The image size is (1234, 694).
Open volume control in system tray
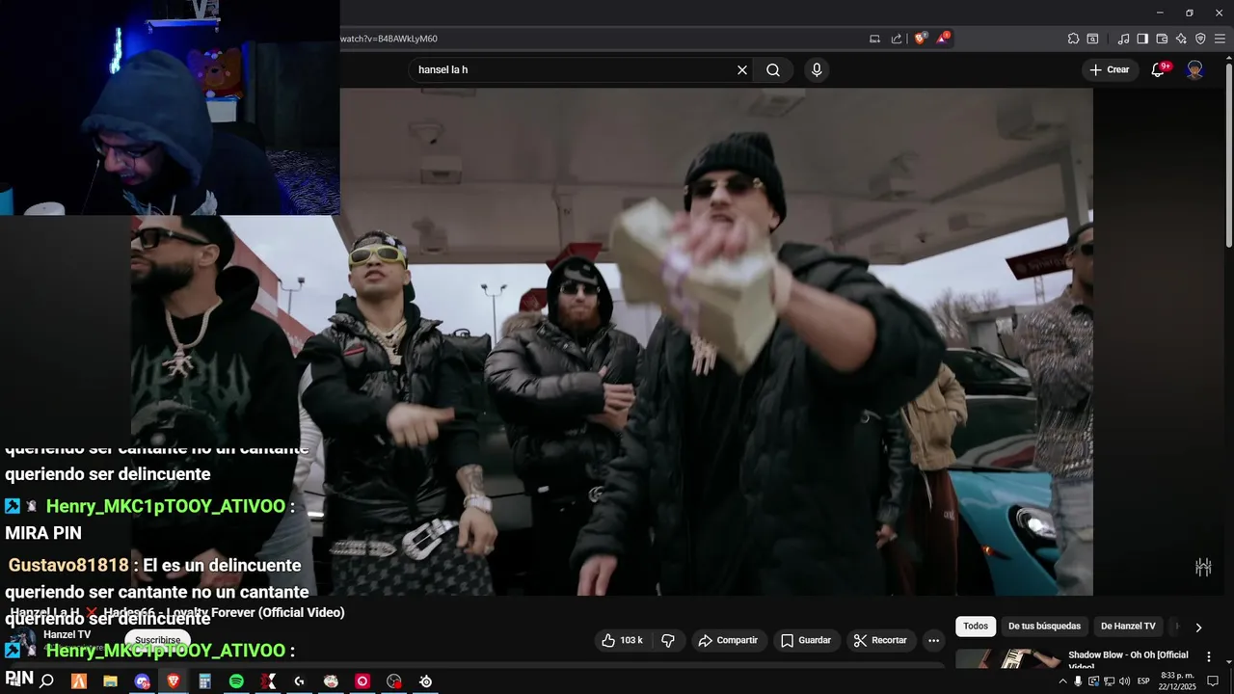pyautogui.click(x=1124, y=681)
